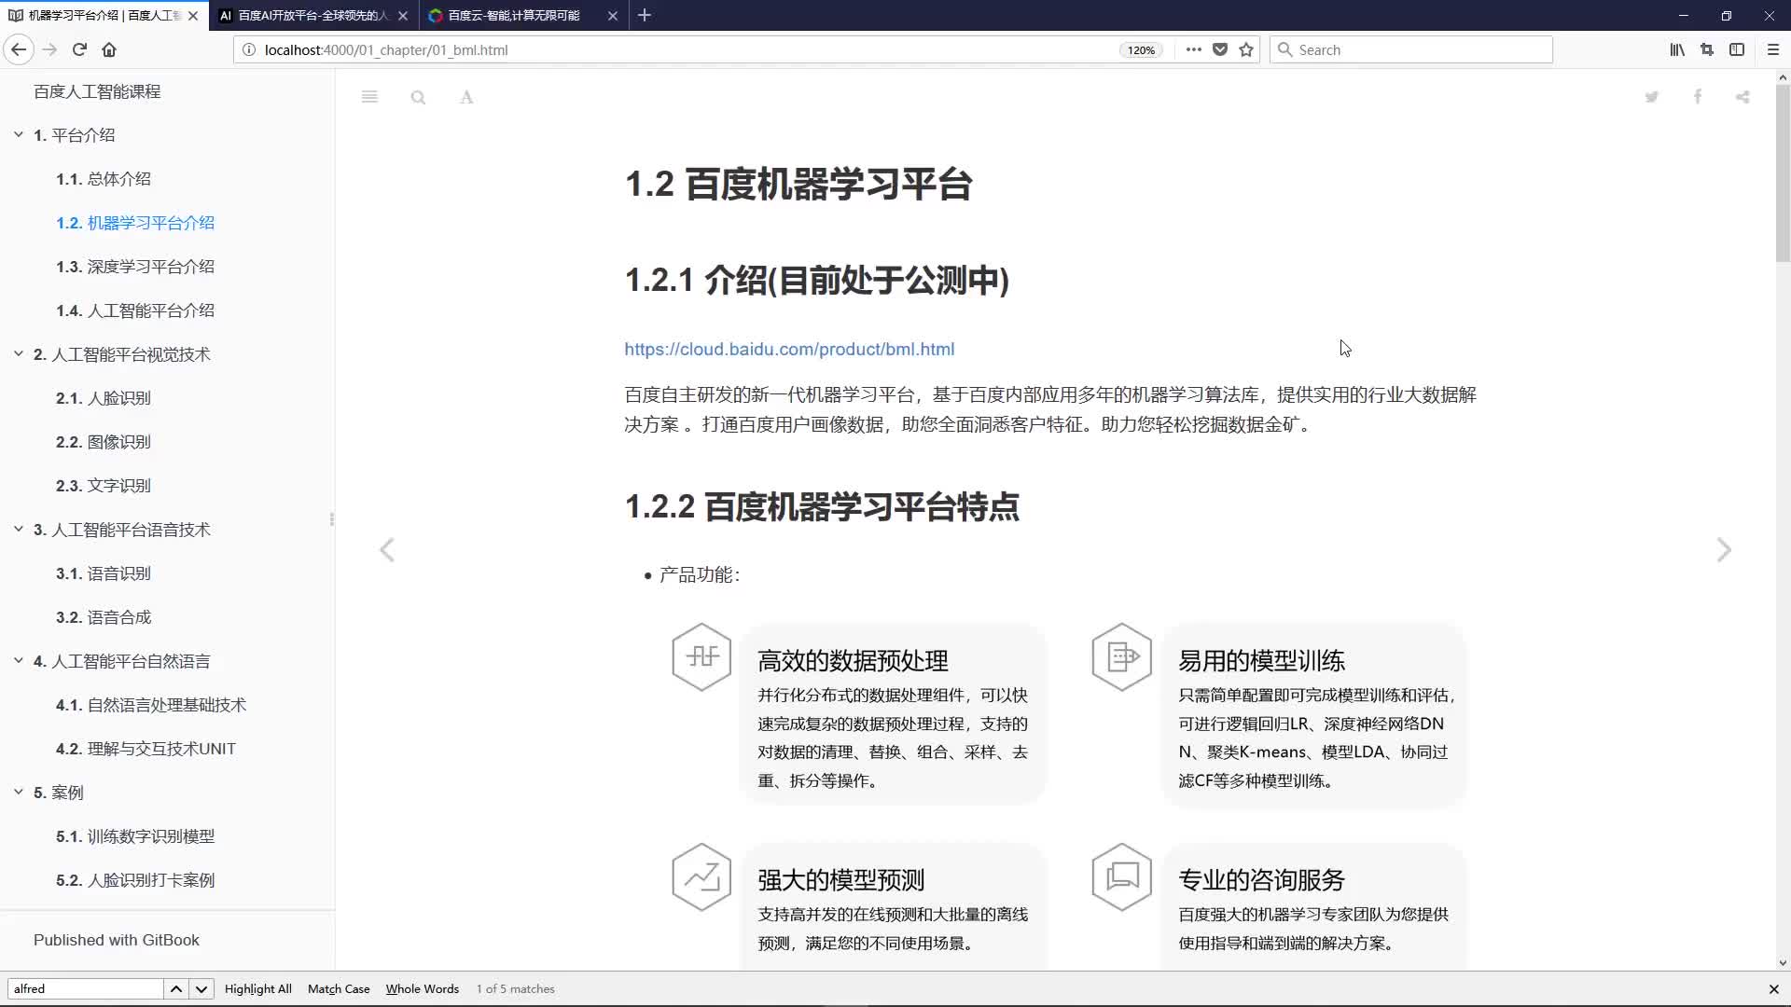This screenshot has width=1791, height=1007.
Task: Go to next chapter arrow
Action: (x=1724, y=550)
